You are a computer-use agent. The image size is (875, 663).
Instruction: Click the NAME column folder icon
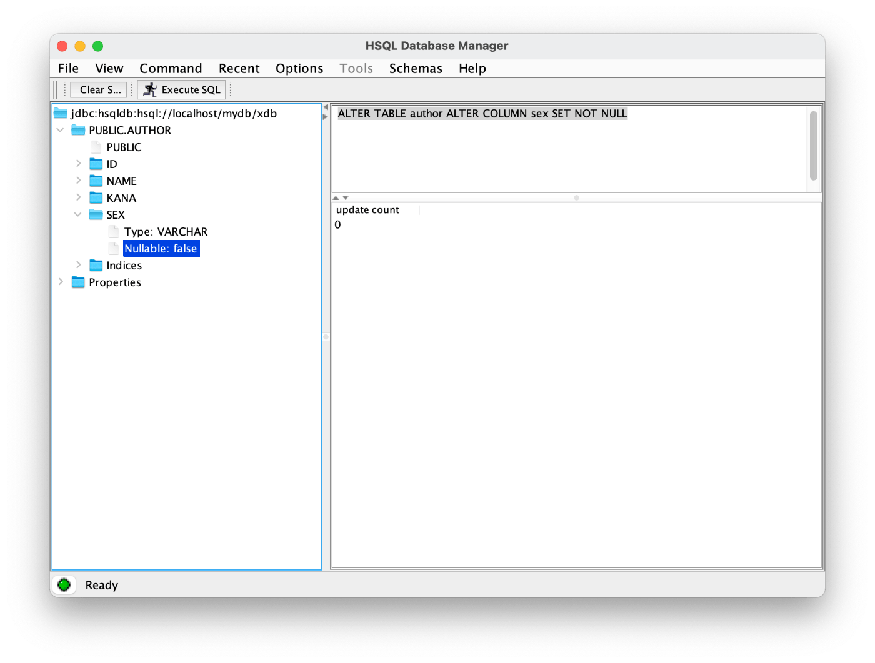coord(96,181)
